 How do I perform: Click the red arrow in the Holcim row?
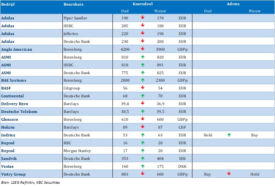click(142, 127)
